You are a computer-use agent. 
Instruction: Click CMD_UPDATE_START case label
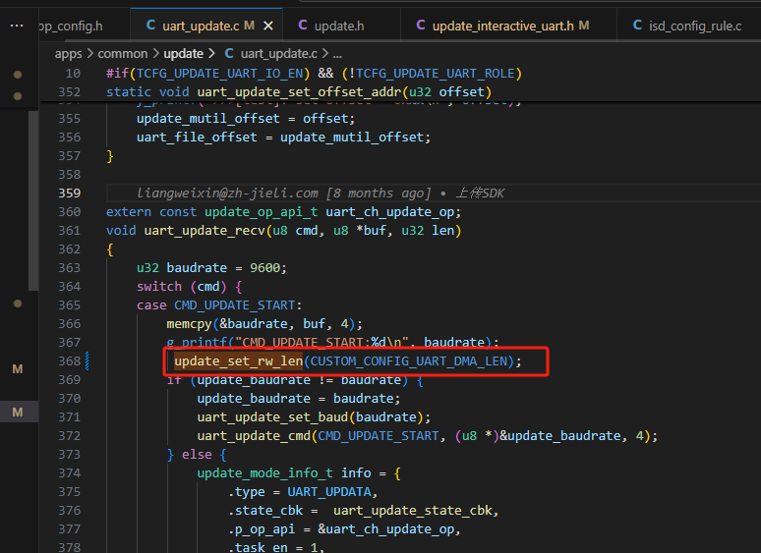(235, 304)
